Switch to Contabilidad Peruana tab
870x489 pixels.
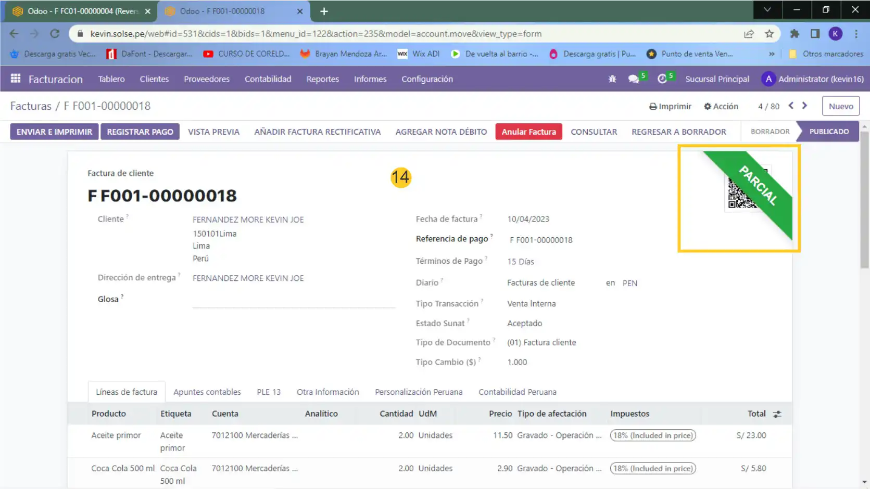click(x=518, y=392)
